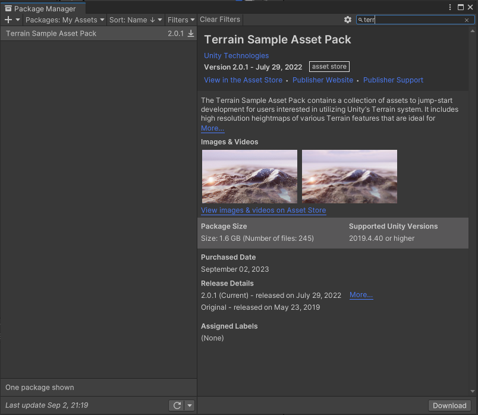Open the Packages: My Assets dropdown
This screenshot has width=478, height=415.
tap(65, 20)
